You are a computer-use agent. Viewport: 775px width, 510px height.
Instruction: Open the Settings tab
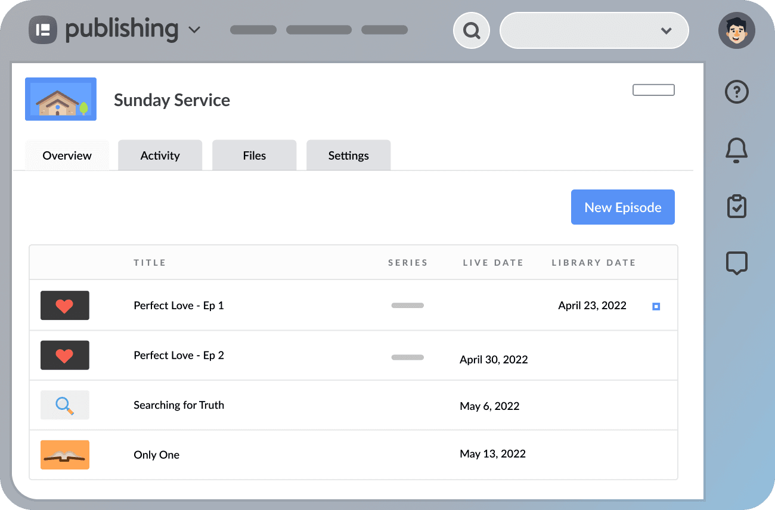tap(348, 155)
